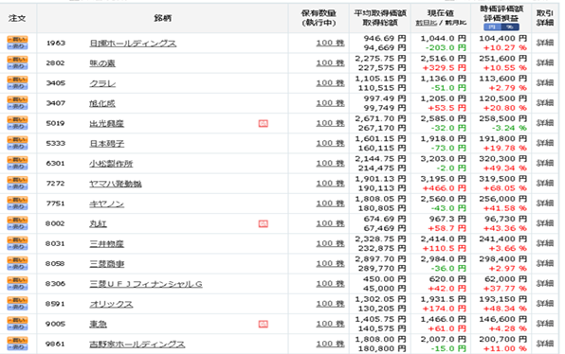Click the buy button for 日本碍子 (5333)
The width and height of the screenshot is (565, 354).
click(17, 140)
